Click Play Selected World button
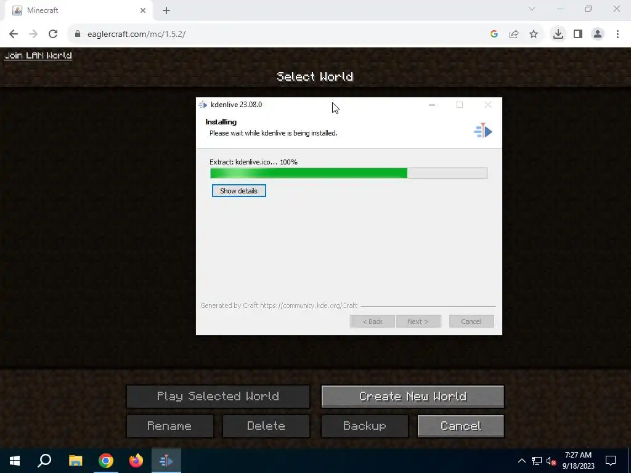Image resolution: width=631 pixels, height=473 pixels. tap(218, 396)
